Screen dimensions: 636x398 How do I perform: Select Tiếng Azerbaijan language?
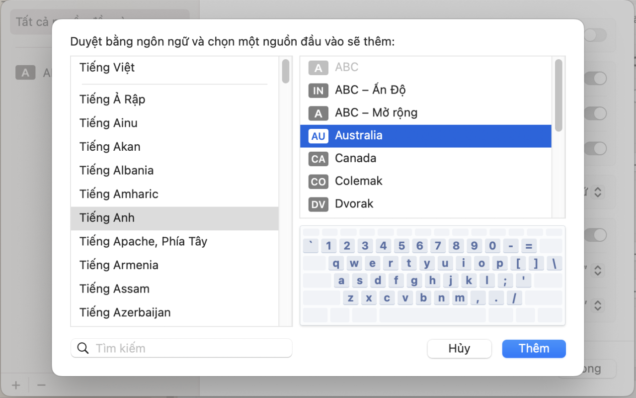[125, 312]
